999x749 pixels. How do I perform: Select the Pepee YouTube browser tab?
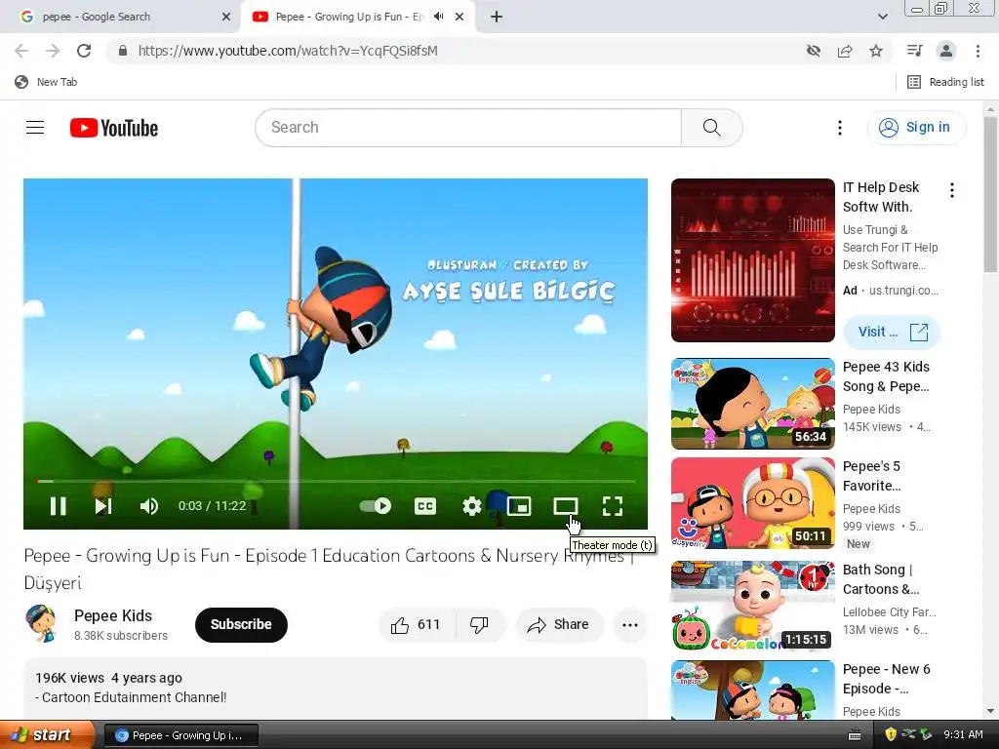[x=347, y=17]
